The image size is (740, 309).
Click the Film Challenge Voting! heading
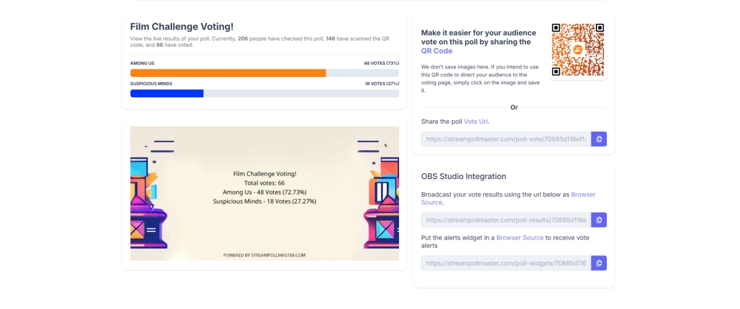(181, 26)
